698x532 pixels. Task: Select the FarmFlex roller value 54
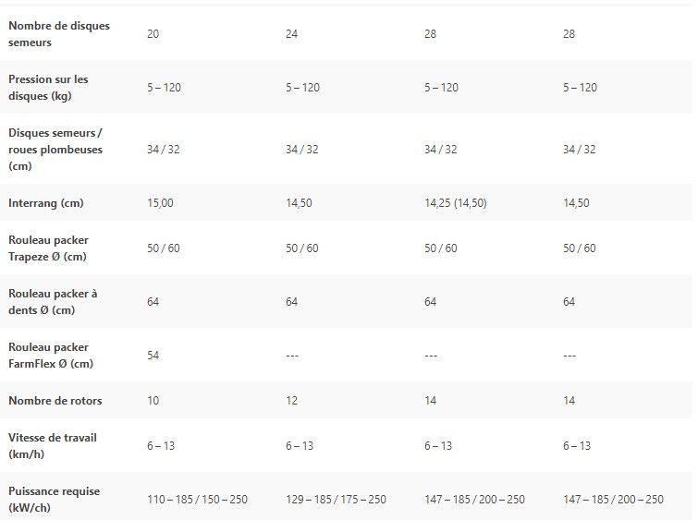click(153, 356)
